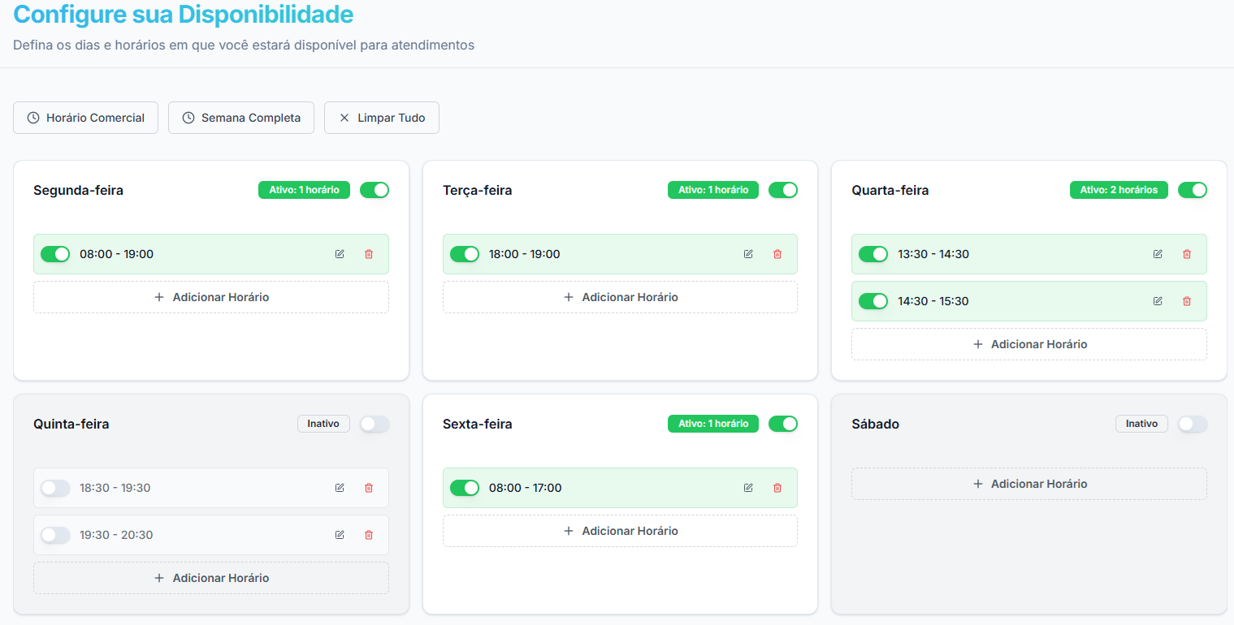Disable the Segunda-feira day toggle
Image resolution: width=1234 pixels, height=625 pixels.
coord(375,190)
